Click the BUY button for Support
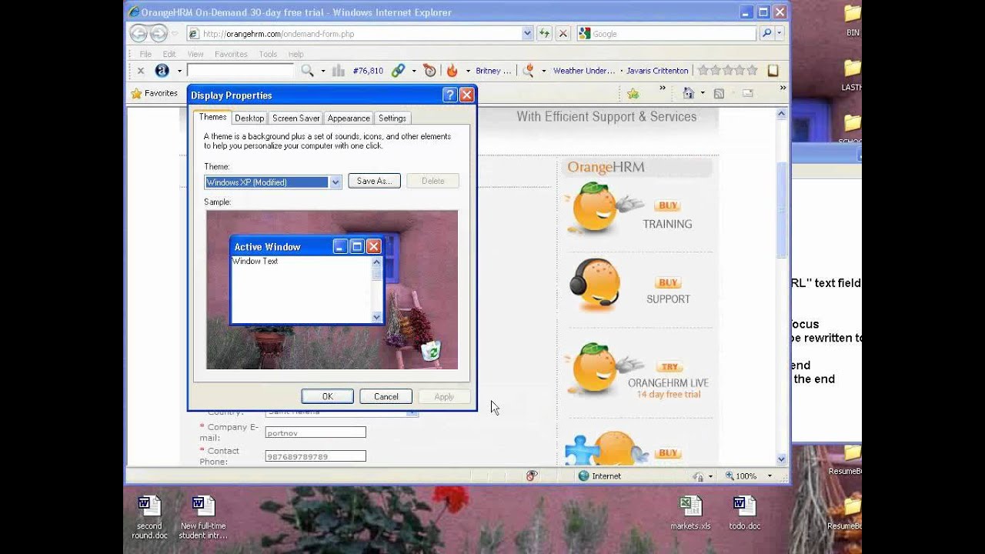The height and width of the screenshot is (554, 985). [669, 282]
